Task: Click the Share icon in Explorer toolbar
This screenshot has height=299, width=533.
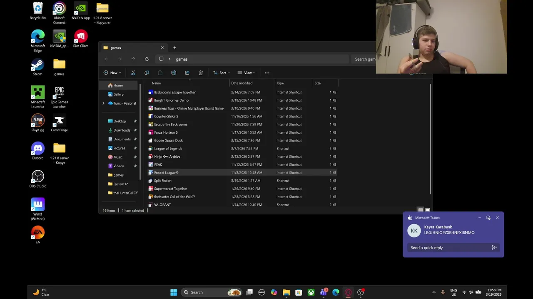Action: (x=187, y=73)
